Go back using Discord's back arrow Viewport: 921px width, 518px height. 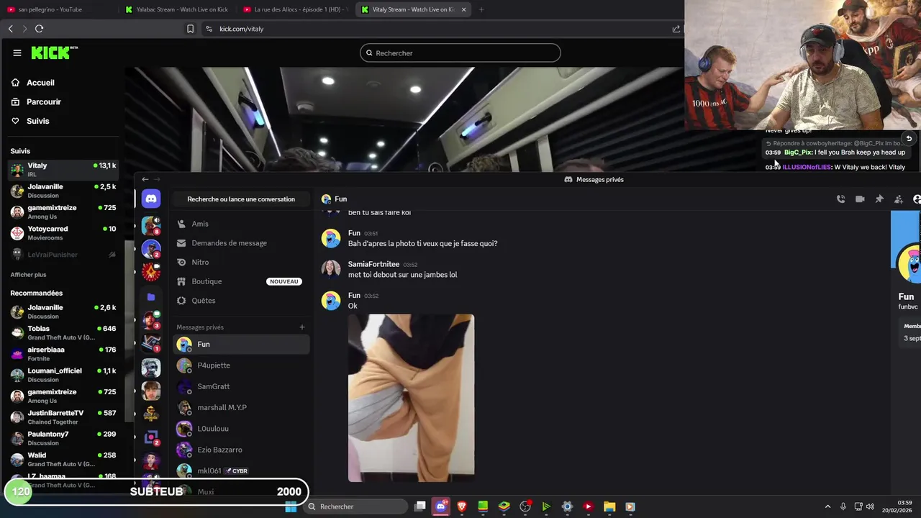click(145, 179)
